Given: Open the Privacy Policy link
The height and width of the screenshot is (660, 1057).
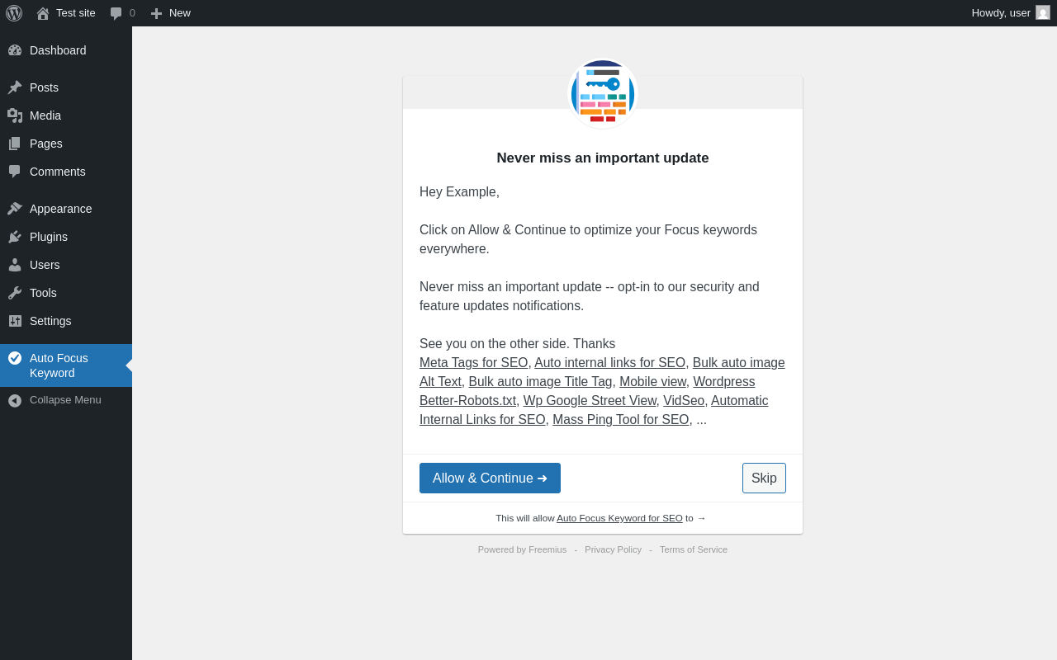Looking at the screenshot, I should (x=613, y=549).
